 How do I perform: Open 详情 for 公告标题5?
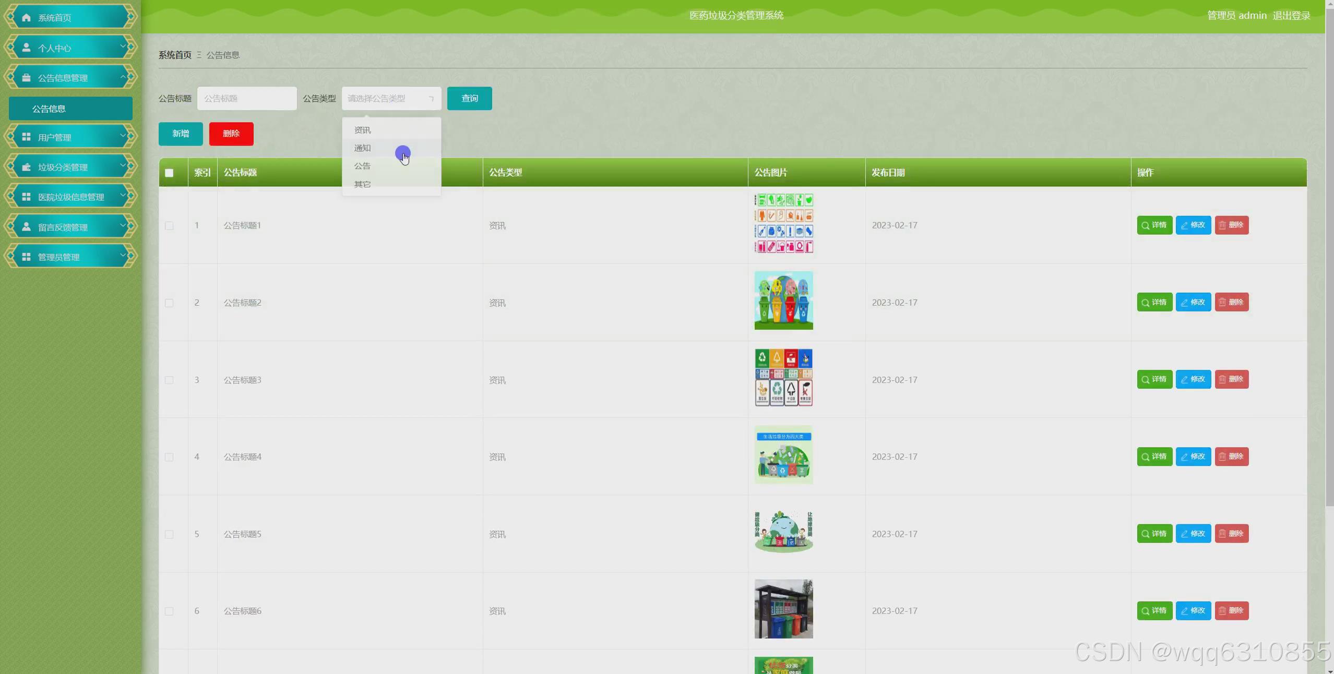click(1154, 534)
